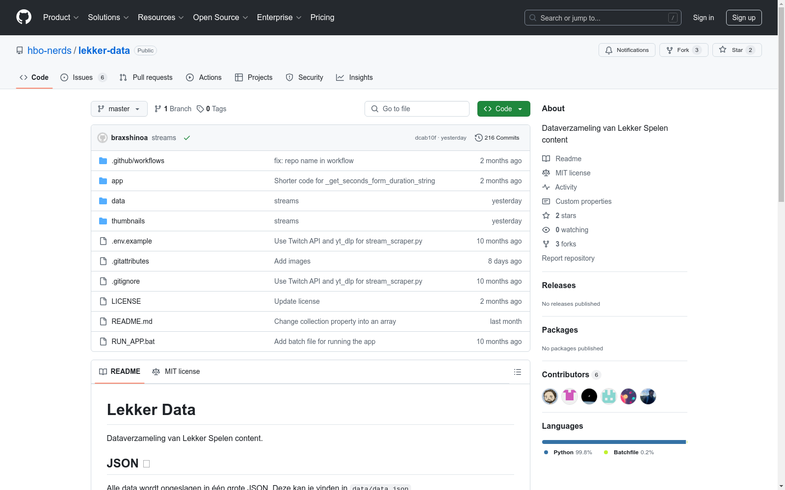Expand the Open Source menu

[x=221, y=18]
